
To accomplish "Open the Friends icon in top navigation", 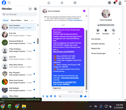I will 62,3.
